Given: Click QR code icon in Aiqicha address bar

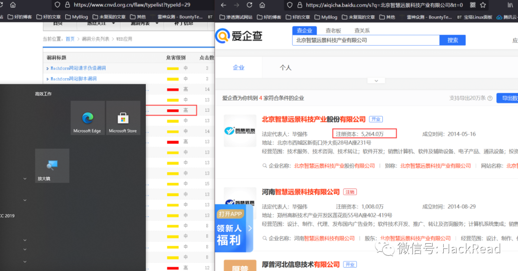Looking at the screenshot, I should (x=473, y=5).
